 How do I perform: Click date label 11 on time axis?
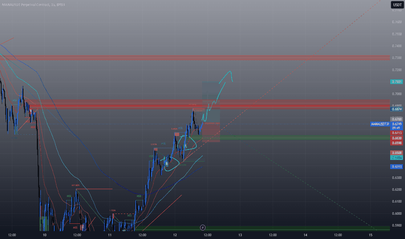(110, 235)
